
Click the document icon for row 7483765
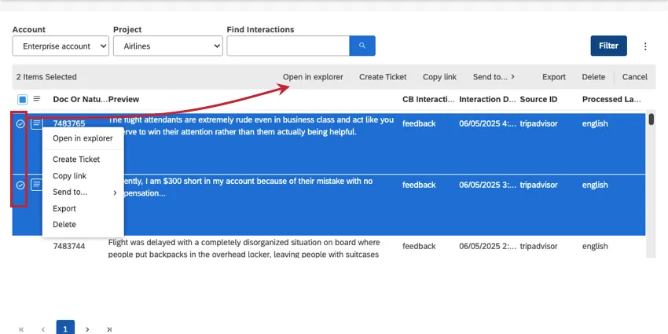36,123
